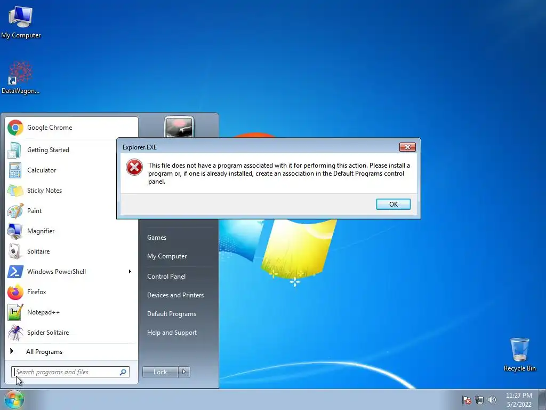Click the Search programs and files box

point(70,372)
